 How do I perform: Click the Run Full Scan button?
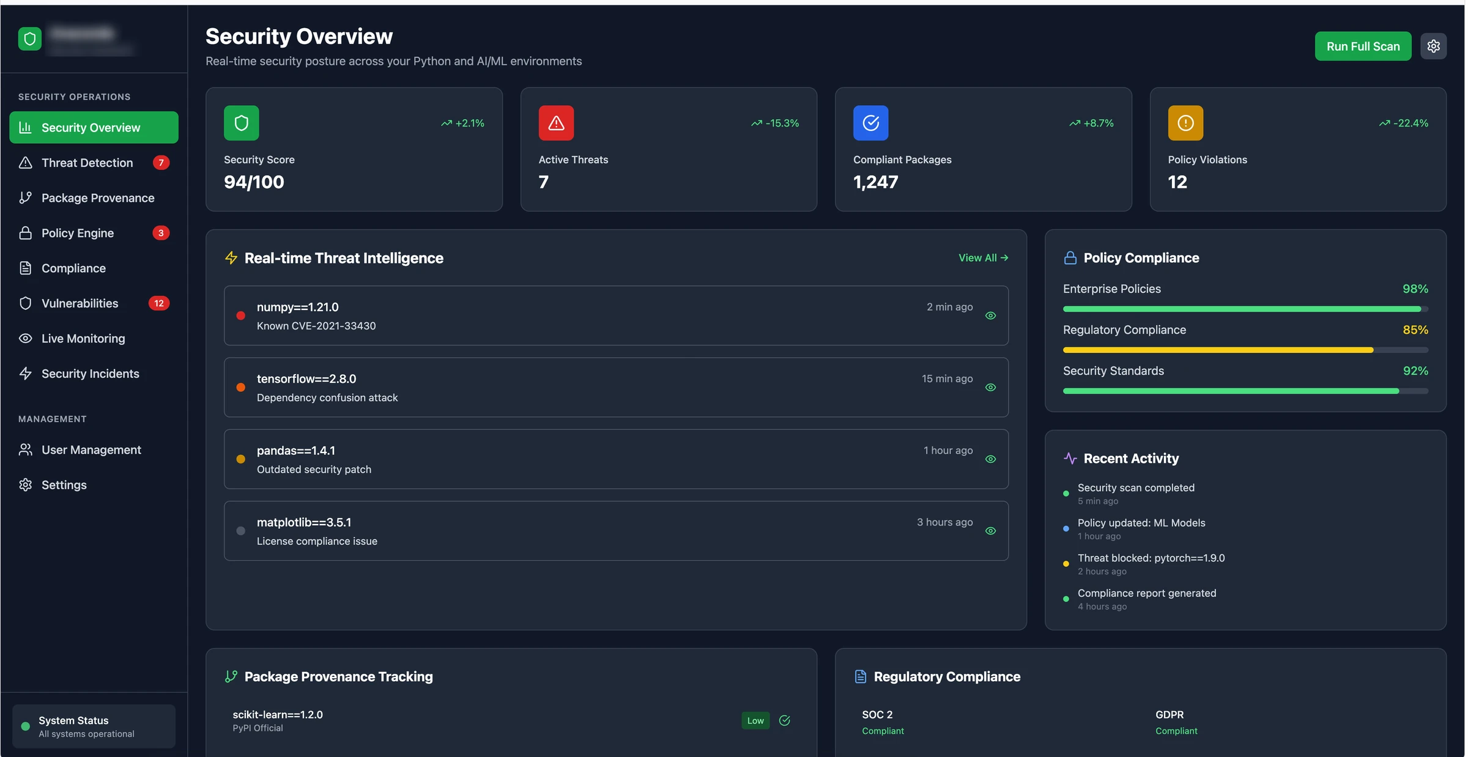[x=1363, y=46]
